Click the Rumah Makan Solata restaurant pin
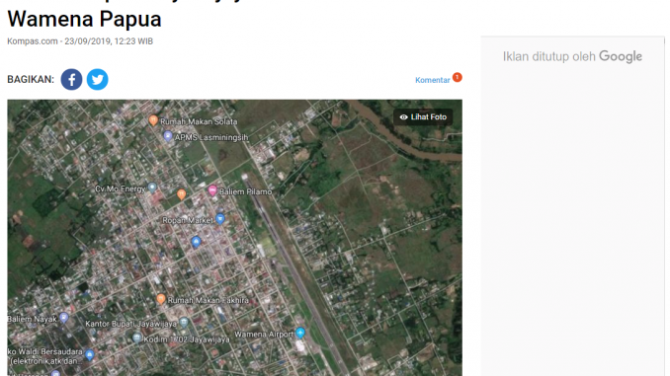Screen dimensions: 670x376 [x=153, y=120]
